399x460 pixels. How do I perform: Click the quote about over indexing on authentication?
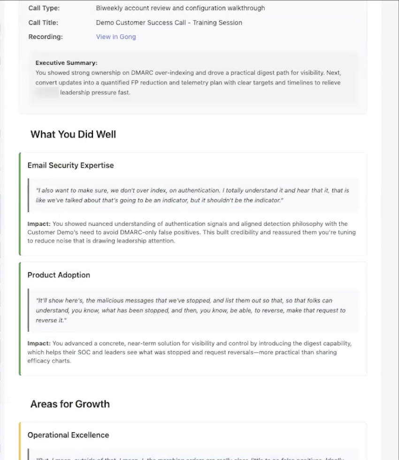[192, 195]
